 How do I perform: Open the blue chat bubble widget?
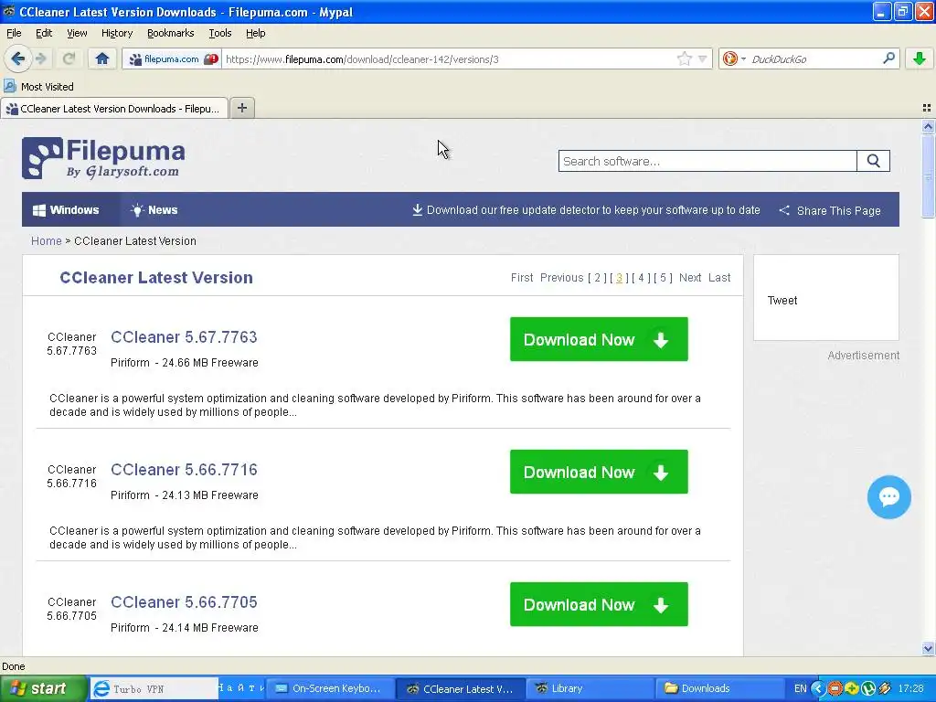(x=888, y=496)
